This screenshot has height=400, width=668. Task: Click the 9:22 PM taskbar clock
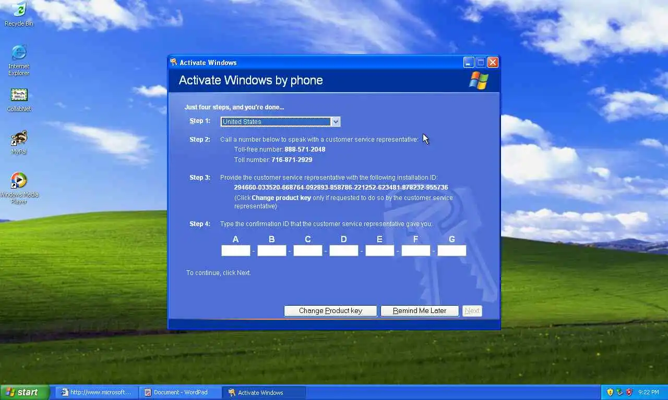[649, 392]
